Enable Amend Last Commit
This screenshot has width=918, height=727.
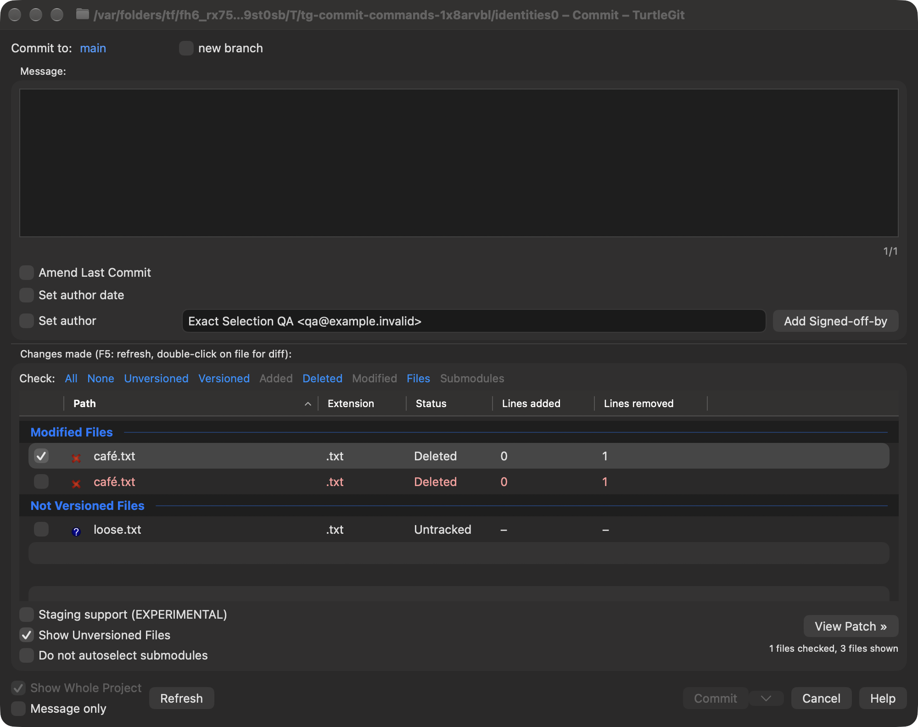tap(27, 273)
